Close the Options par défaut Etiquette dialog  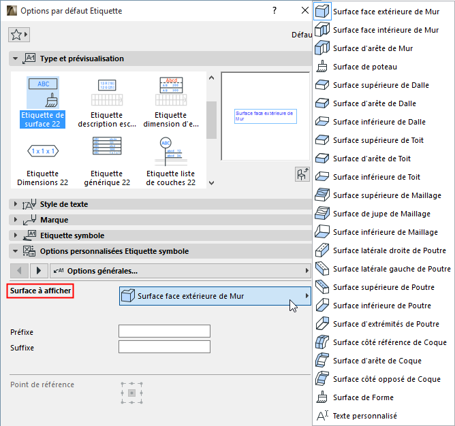coord(305,11)
